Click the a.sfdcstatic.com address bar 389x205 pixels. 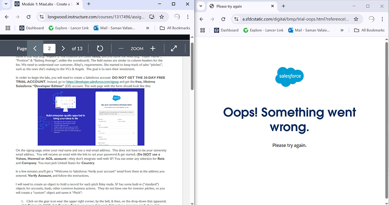coord(295,19)
